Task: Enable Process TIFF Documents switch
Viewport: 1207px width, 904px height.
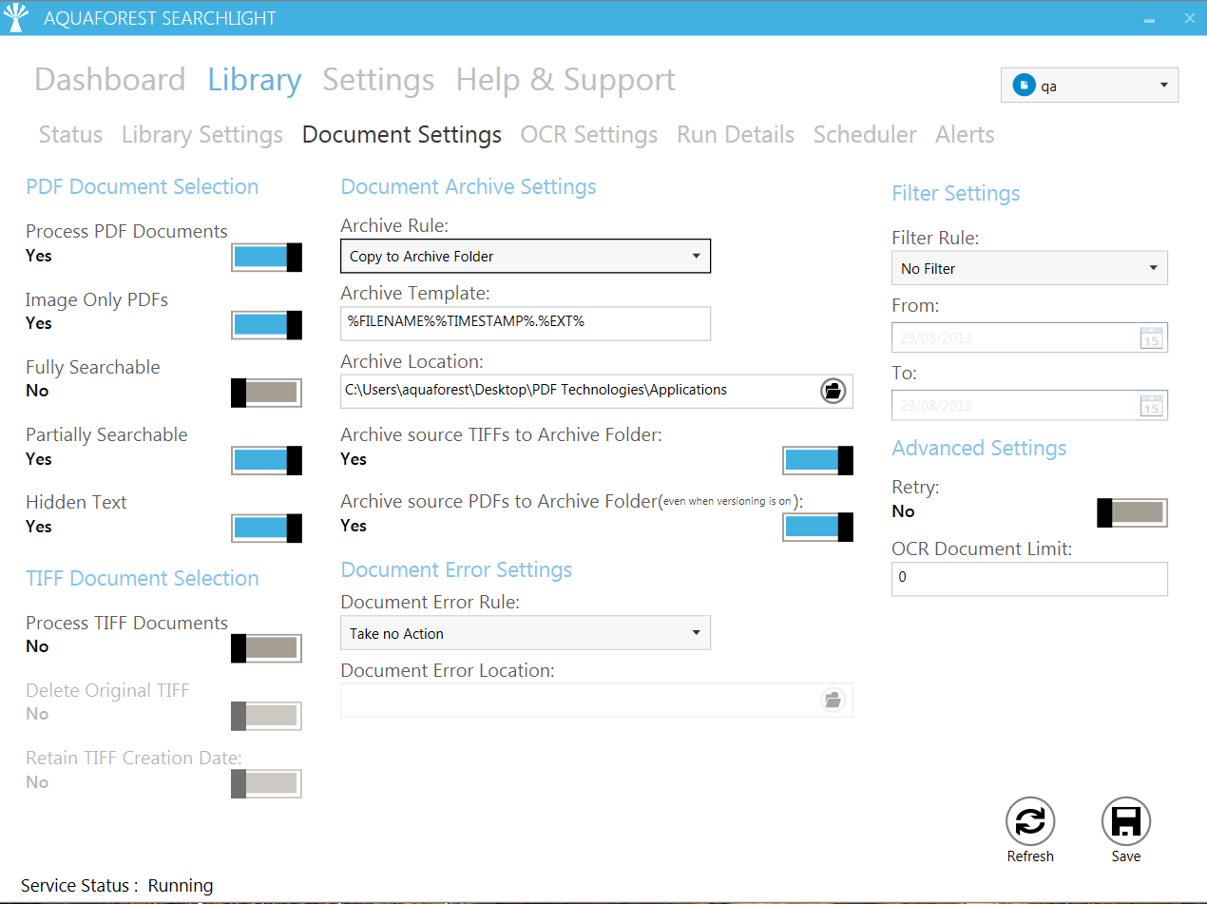Action: click(267, 648)
